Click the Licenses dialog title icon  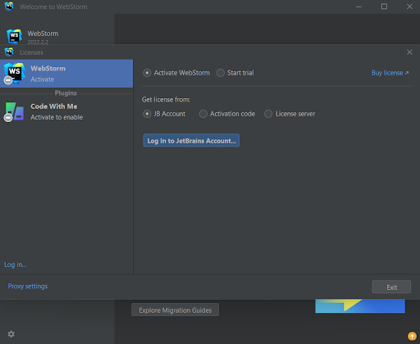click(x=9, y=52)
